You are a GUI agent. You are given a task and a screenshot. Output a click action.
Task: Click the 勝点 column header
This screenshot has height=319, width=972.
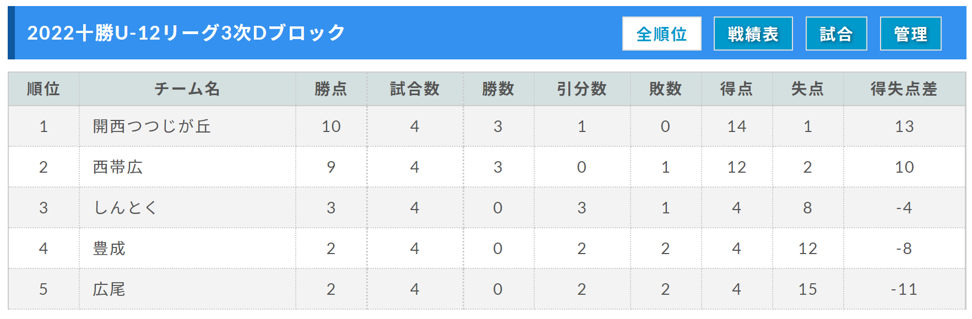point(331,89)
